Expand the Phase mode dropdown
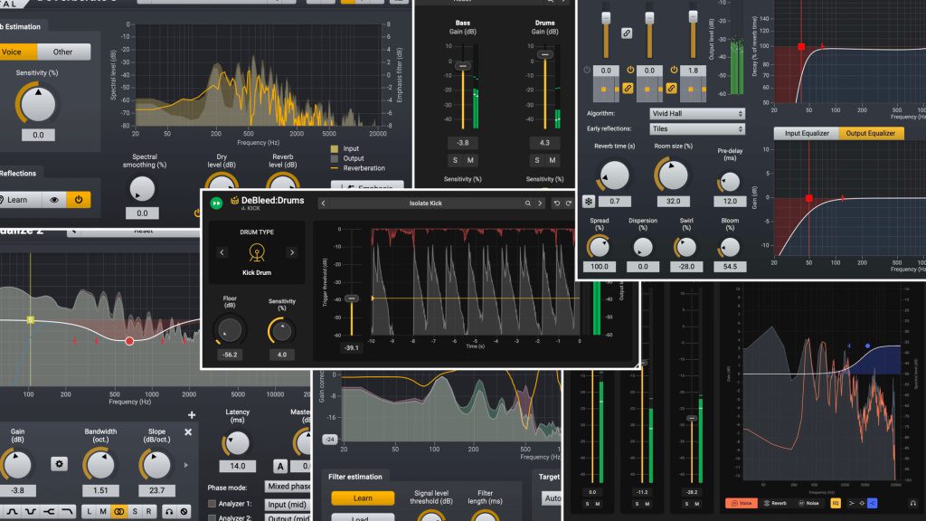This screenshot has width=926, height=521. coord(288,487)
